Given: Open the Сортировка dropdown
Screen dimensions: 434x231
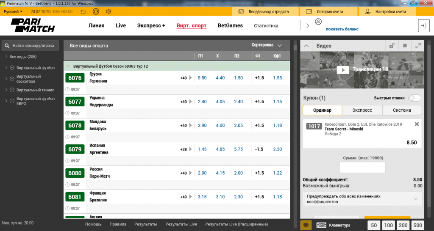Looking at the screenshot, I should 267,45.
